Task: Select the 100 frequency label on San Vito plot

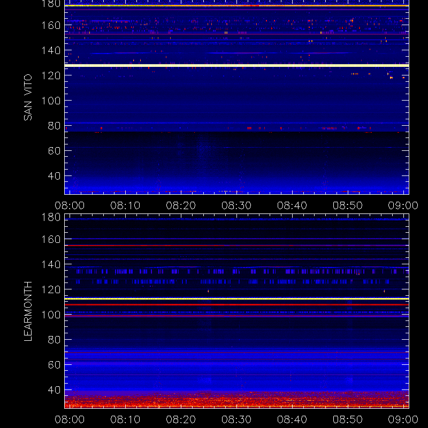Action: (x=51, y=101)
